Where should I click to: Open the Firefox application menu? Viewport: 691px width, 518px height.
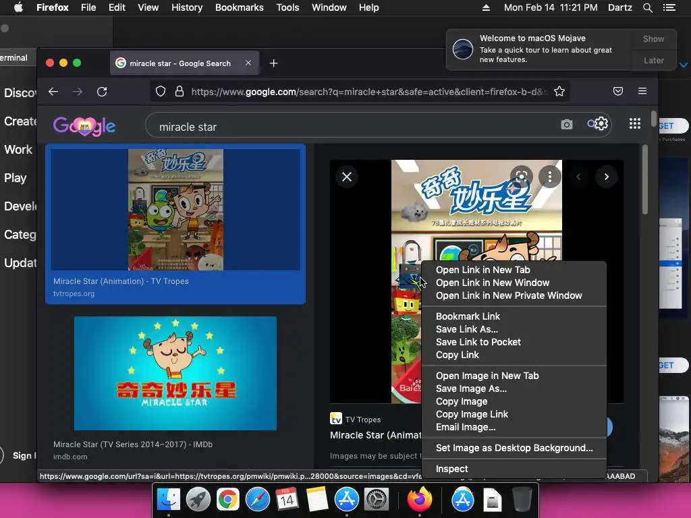(53, 7)
